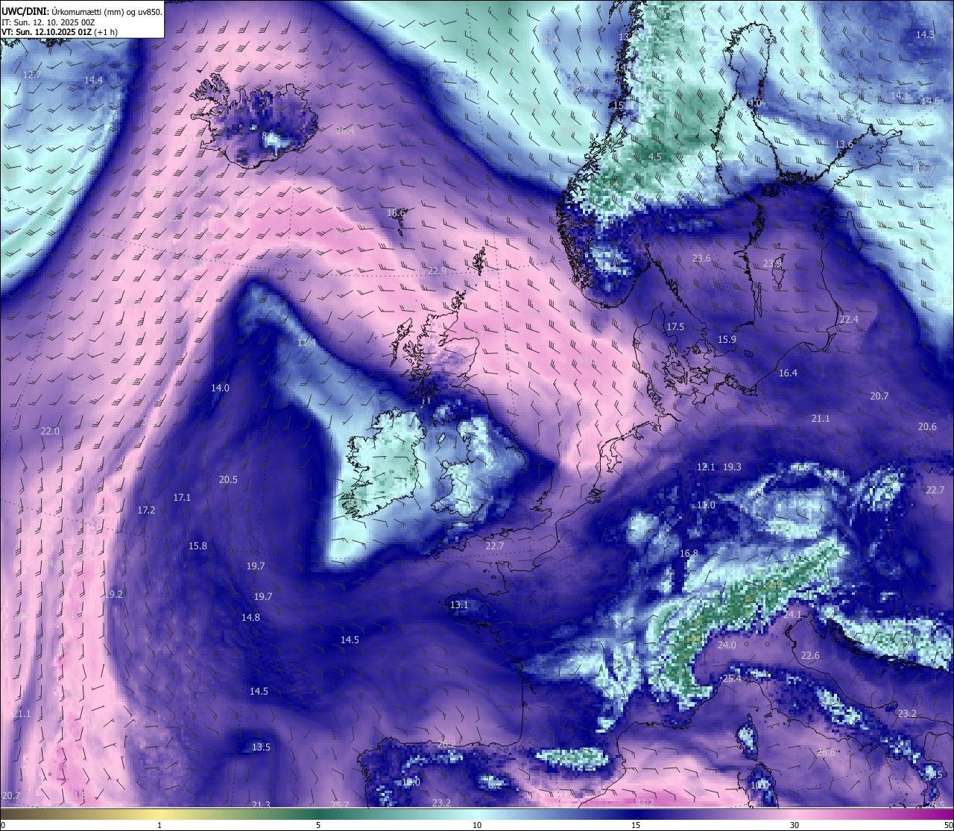This screenshot has height=831, width=954.
Task: Click the 13.5 value west of Iberia
Action: coord(261,747)
